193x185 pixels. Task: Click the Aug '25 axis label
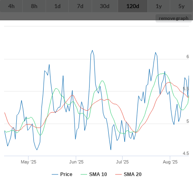[170, 162]
